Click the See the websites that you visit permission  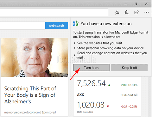click(100, 43)
